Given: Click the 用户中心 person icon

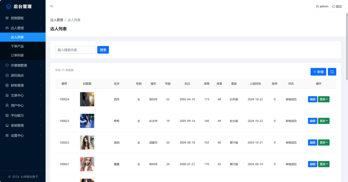Looking at the screenshot, I should click(x=7, y=105).
